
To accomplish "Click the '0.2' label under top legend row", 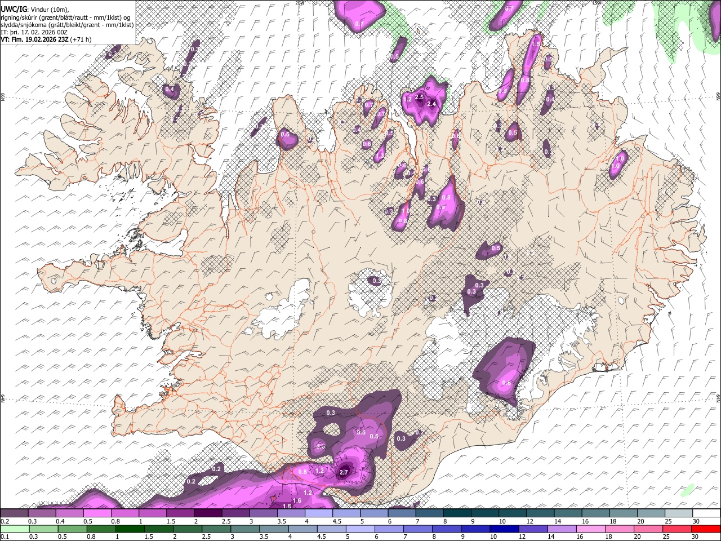I will [5, 521].
